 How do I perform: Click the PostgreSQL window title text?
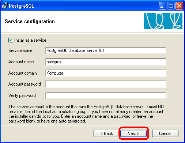[22, 6]
